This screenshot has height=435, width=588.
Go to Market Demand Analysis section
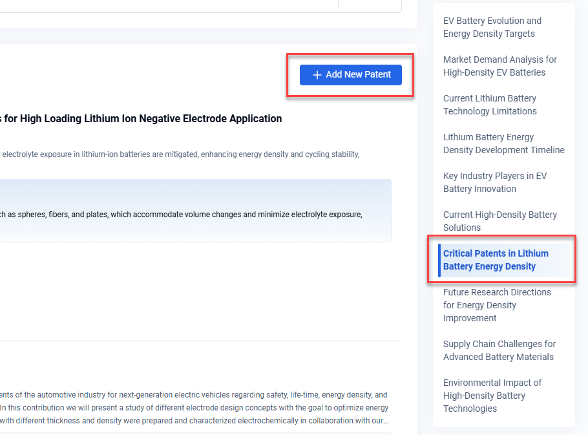(x=499, y=66)
